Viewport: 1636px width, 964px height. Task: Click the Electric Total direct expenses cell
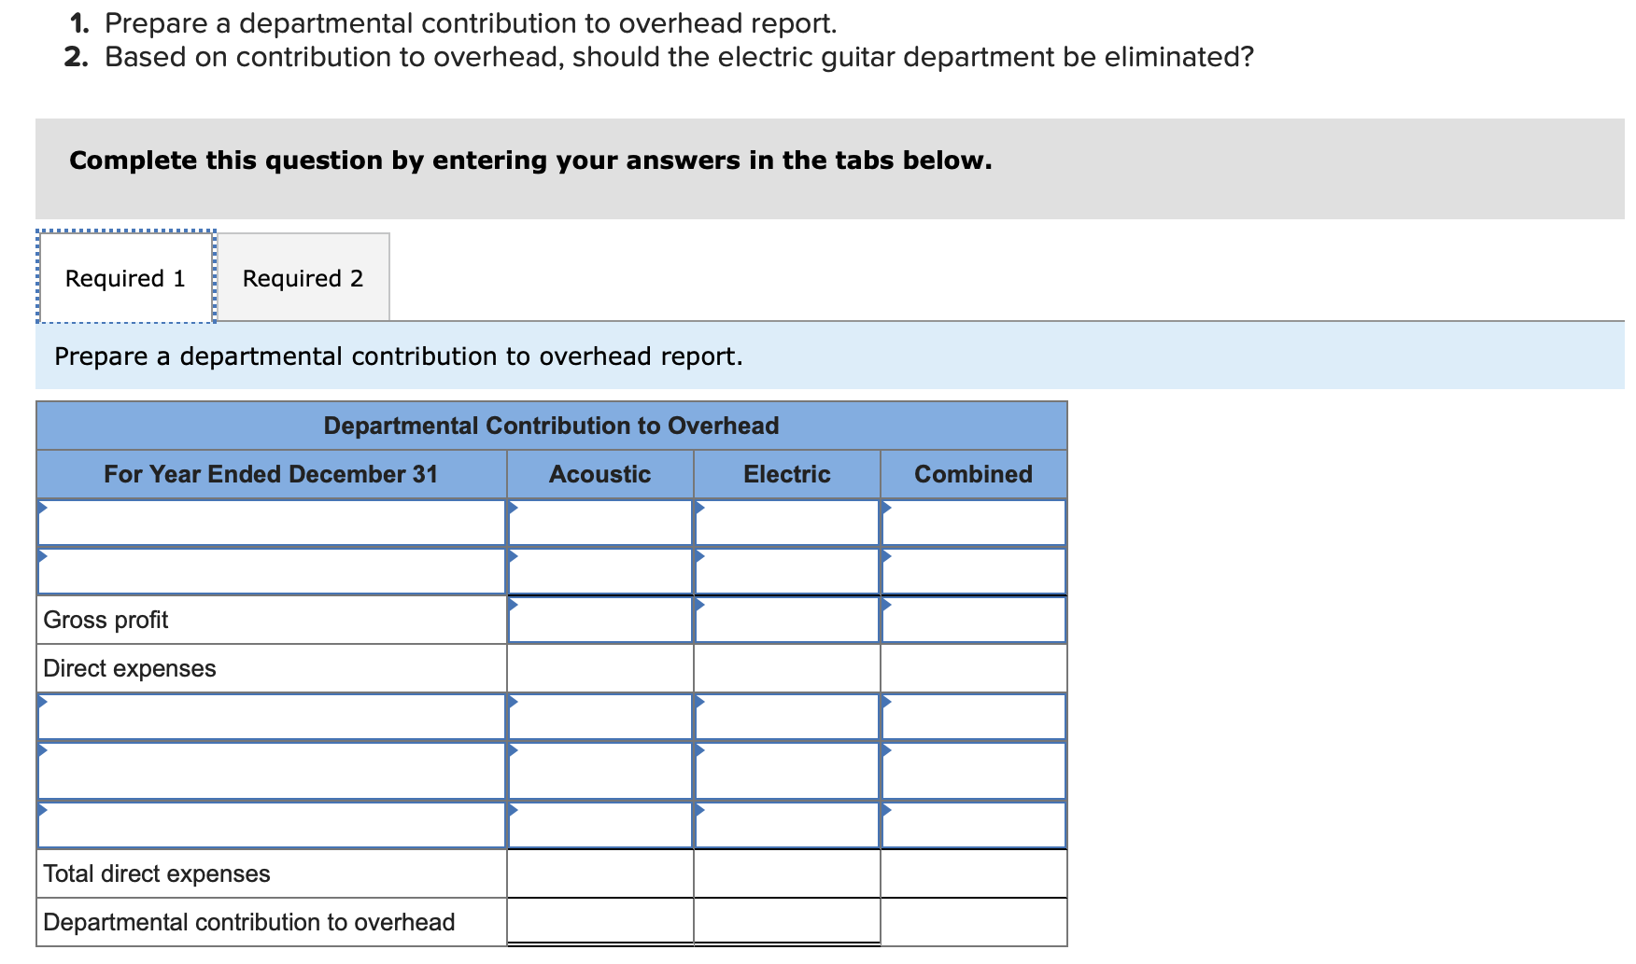787,873
